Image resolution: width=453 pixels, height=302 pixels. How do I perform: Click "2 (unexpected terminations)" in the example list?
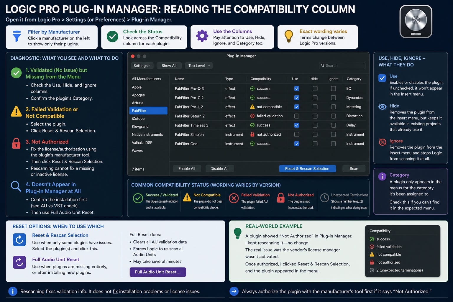400,270
